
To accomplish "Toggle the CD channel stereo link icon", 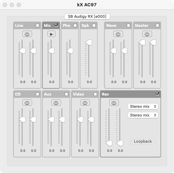I will tap(27, 103).
